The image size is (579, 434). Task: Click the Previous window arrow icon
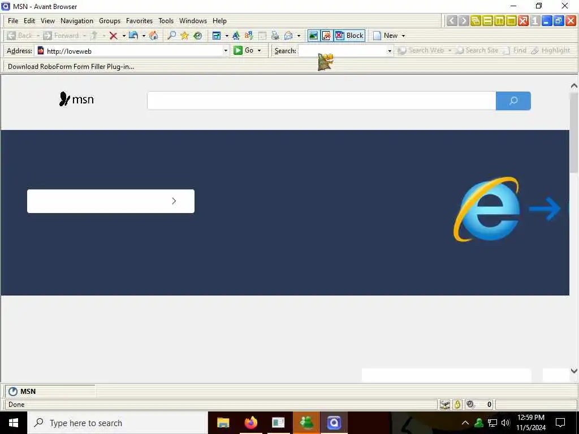tap(452, 21)
